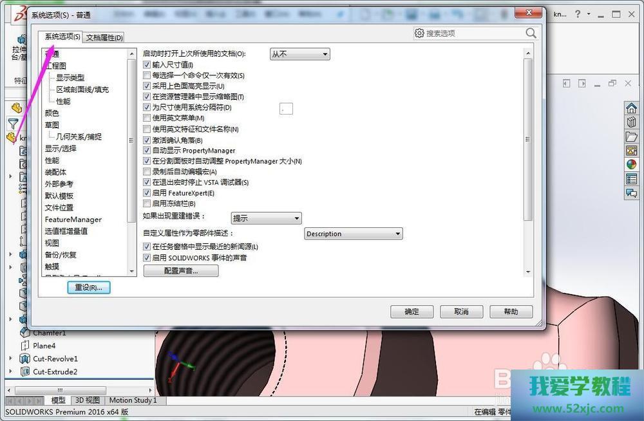This screenshot has height=421, width=644.
Task: Open the 从不 startup document dropdown
Action: pos(299,55)
